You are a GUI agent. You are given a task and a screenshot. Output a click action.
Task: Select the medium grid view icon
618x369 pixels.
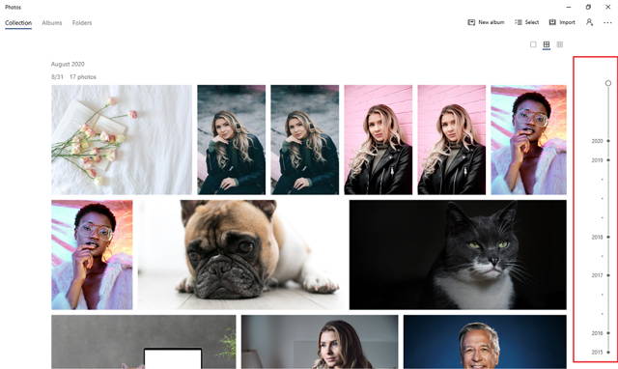coord(547,44)
